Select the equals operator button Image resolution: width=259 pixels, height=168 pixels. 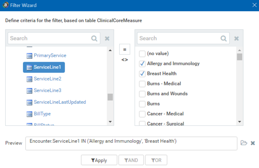coord(125,49)
